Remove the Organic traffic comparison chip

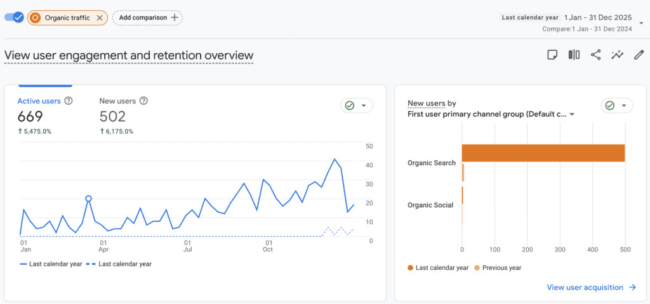(100, 18)
